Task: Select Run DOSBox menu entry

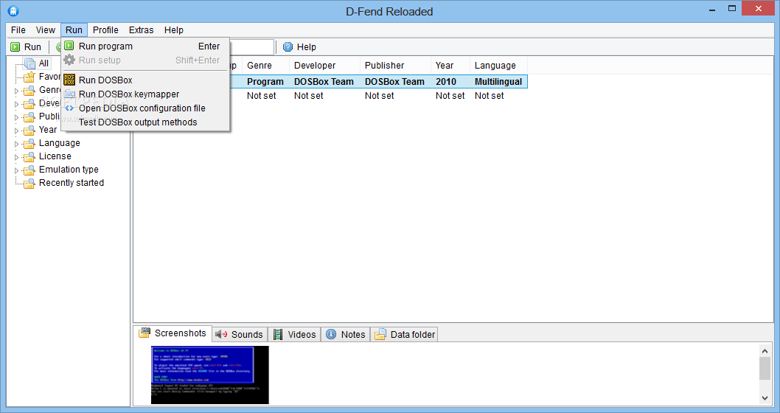Action: tap(145, 80)
